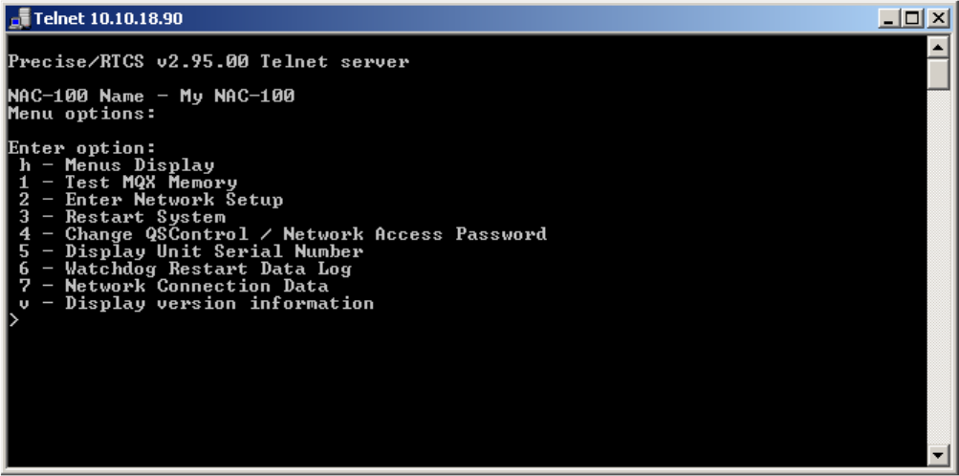Click the 'Network Connection Data' option text
Viewport: 959px width, 476px height.
click(x=196, y=286)
